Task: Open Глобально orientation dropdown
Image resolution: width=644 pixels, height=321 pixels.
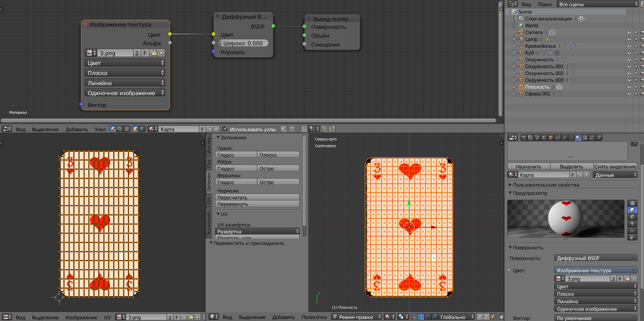Action: (457, 317)
